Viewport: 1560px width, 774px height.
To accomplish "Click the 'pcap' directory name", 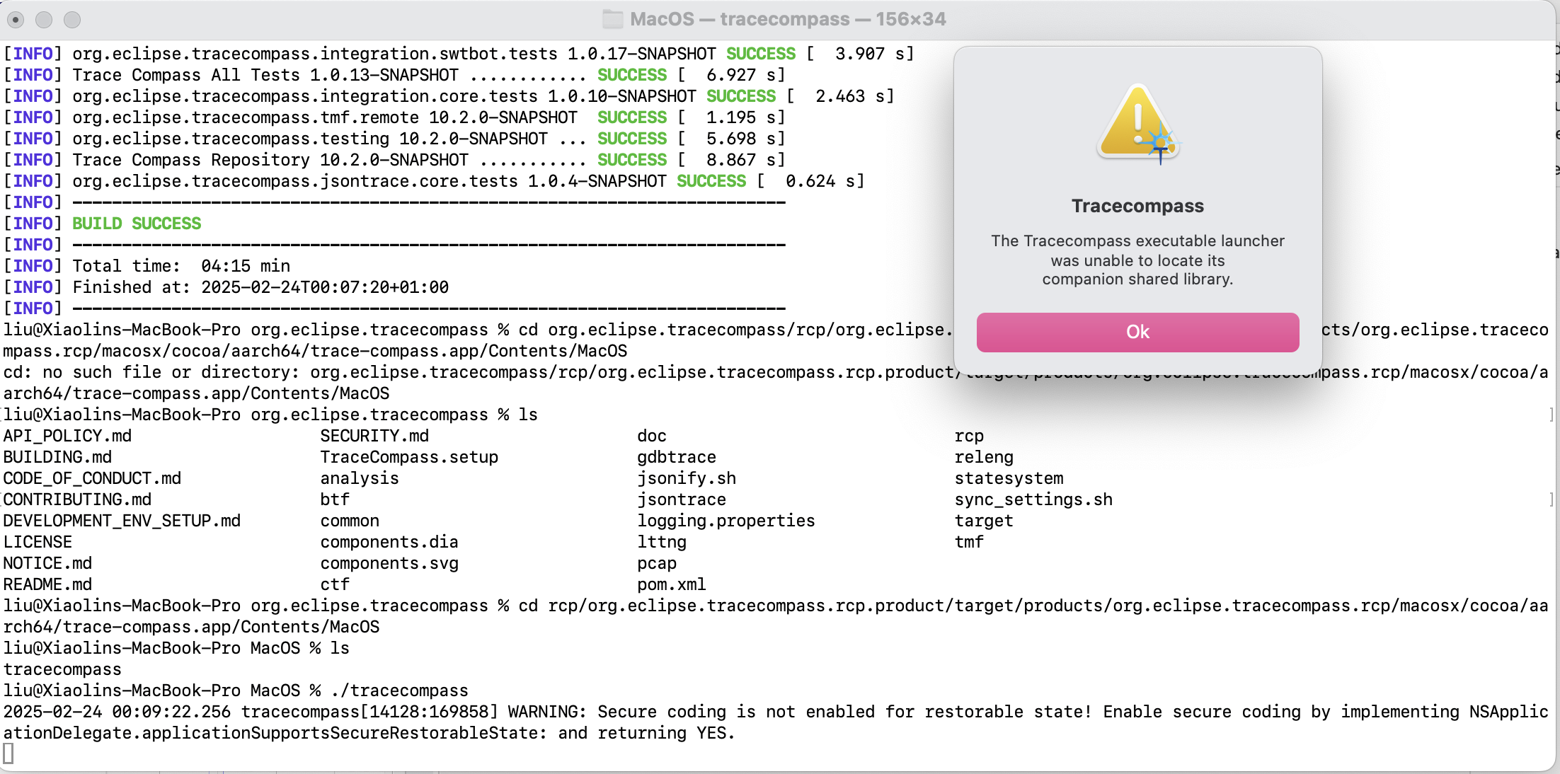I will 657,563.
